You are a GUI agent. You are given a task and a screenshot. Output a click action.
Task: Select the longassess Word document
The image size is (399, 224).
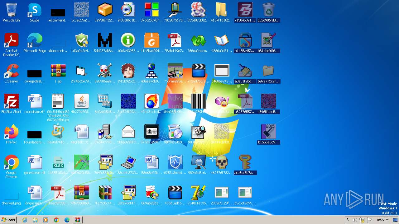tap(35, 195)
